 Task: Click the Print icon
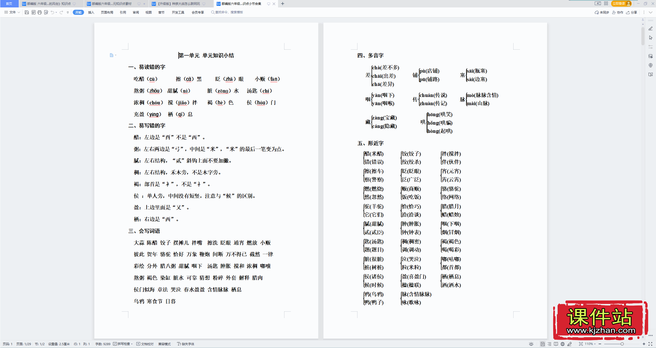pos(39,12)
